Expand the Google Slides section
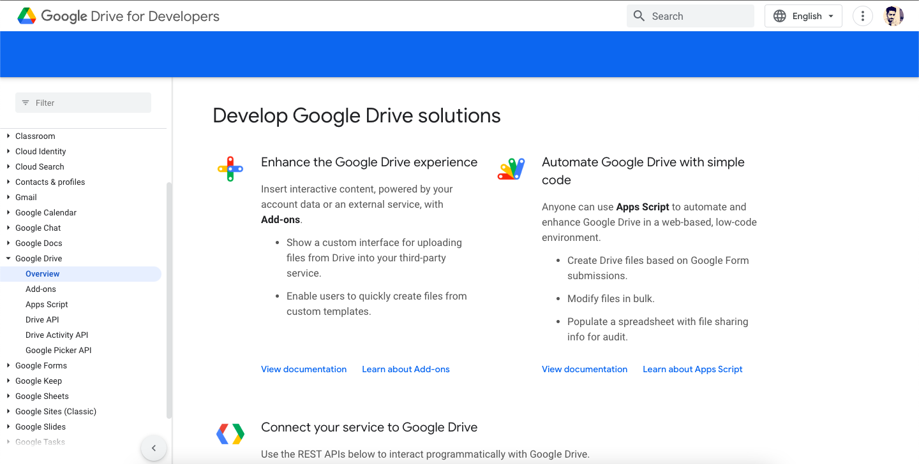 click(x=8, y=426)
